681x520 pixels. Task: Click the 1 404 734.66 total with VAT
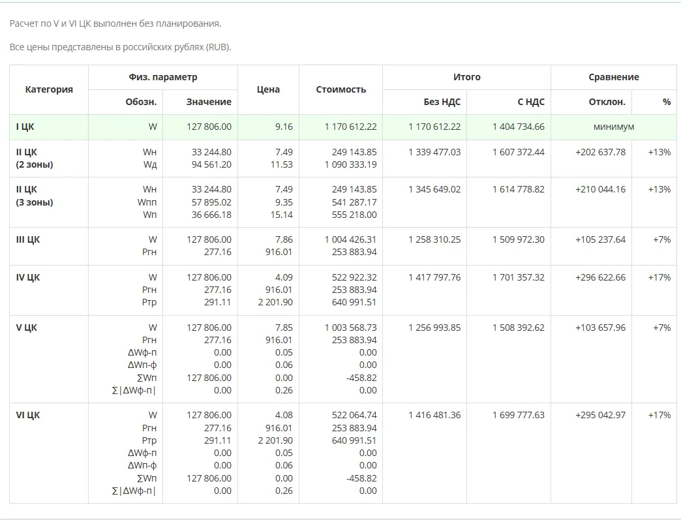[x=518, y=127]
